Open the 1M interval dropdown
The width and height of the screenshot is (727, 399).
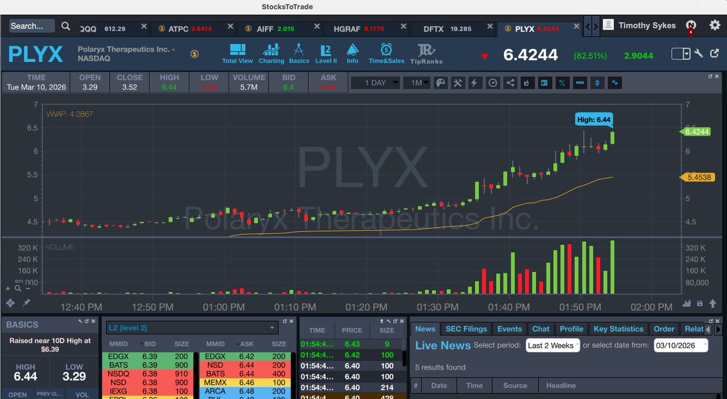click(416, 83)
